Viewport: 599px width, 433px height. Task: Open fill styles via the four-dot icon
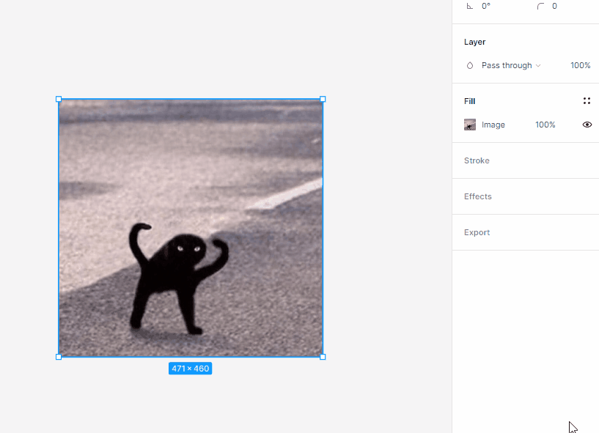click(586, 100)
